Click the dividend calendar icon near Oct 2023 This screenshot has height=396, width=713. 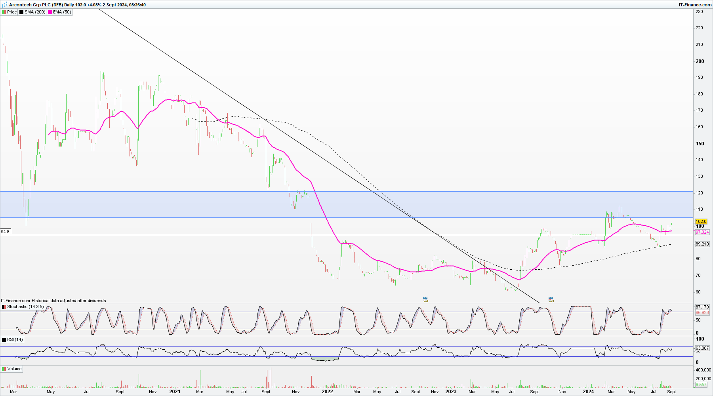[x=551, y=300]
